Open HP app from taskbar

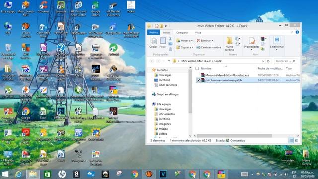(62, 174)
